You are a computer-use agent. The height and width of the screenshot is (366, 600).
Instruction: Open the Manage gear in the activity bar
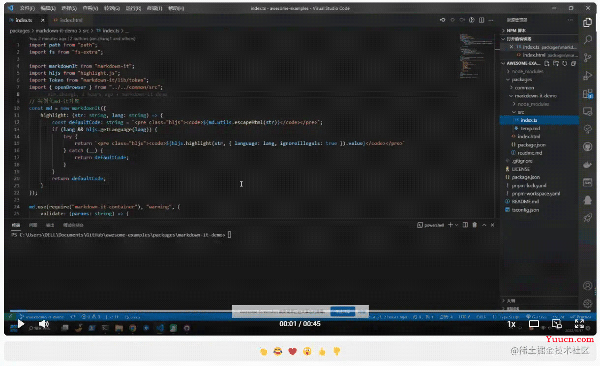tap(587, 303)
